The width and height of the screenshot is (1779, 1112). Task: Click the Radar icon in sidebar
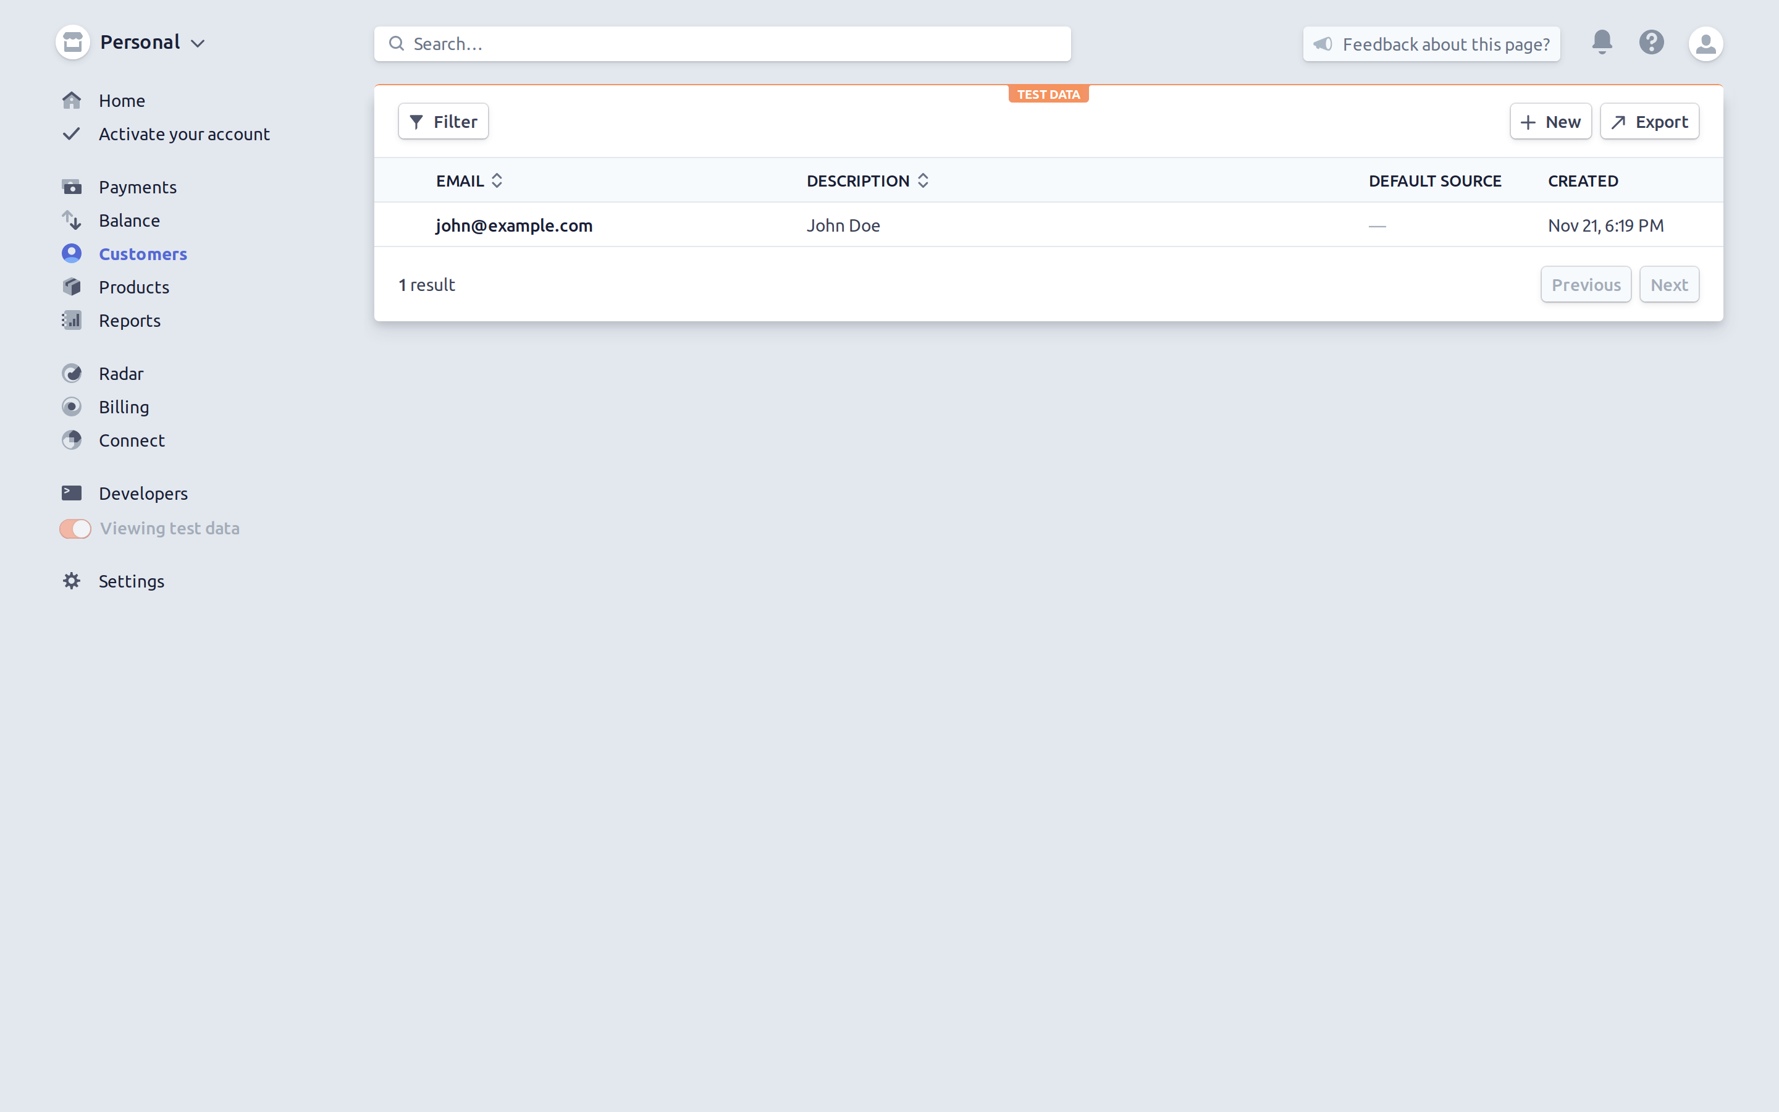click(x=71, y=374)
